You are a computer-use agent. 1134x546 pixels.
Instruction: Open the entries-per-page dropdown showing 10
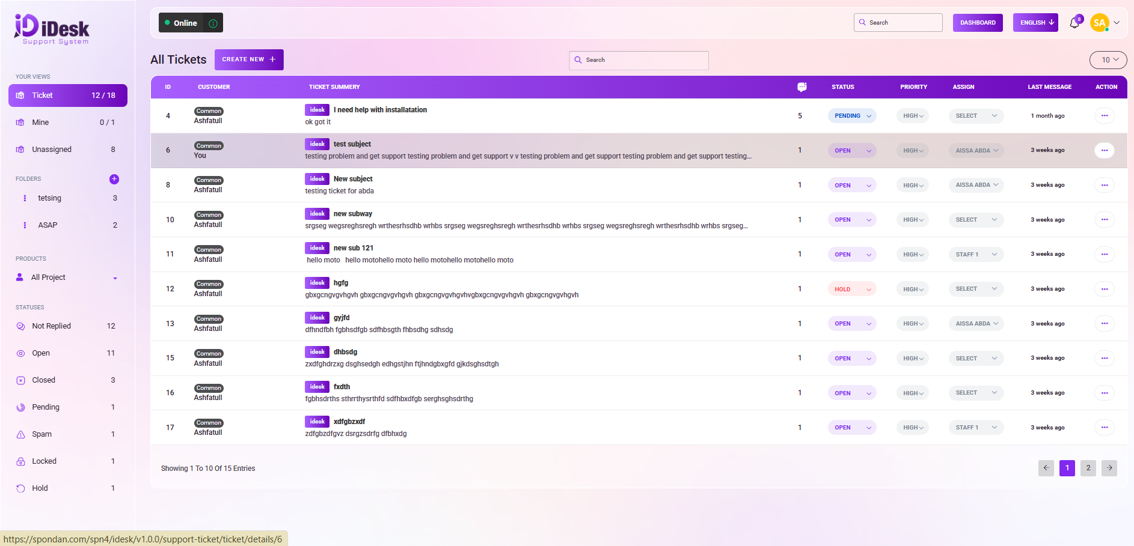(1108, 60)
